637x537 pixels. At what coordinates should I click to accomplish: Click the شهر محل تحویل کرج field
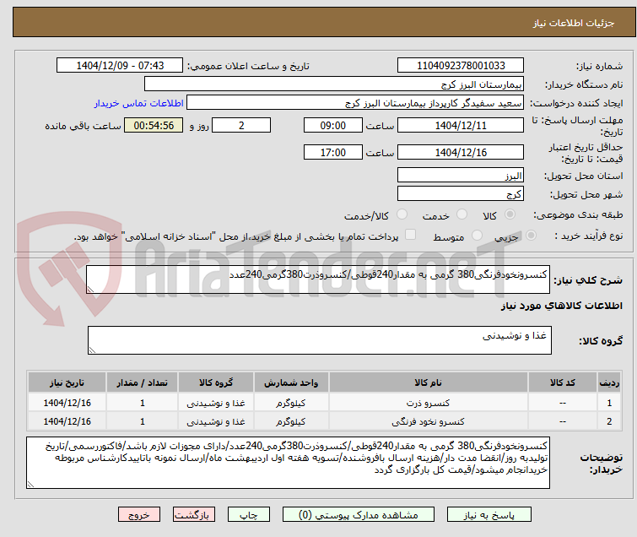[461, 193]
